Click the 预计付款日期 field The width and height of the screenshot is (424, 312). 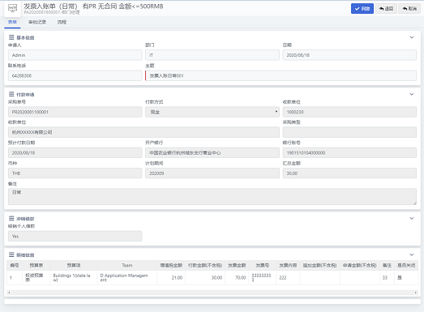(75, 152)
